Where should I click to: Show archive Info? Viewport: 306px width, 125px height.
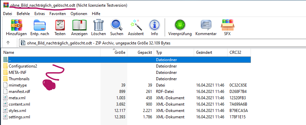[x=154, y=25]
